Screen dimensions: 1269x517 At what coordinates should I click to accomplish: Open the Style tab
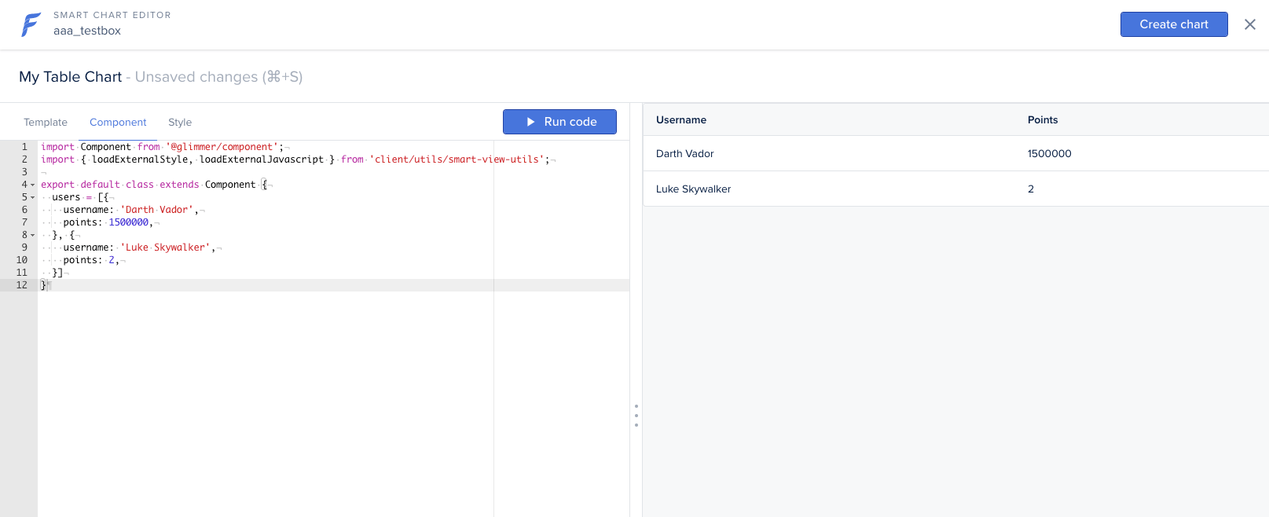[180, 122]
